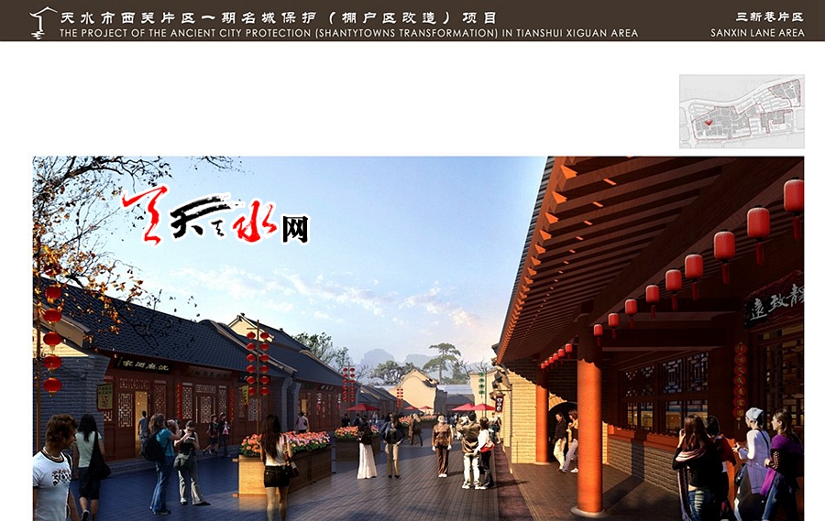Click the 天水网 calligraphy watermark logo
Image resolution: width=825 pixels, height=521 pixels.
tap(215, 218)
